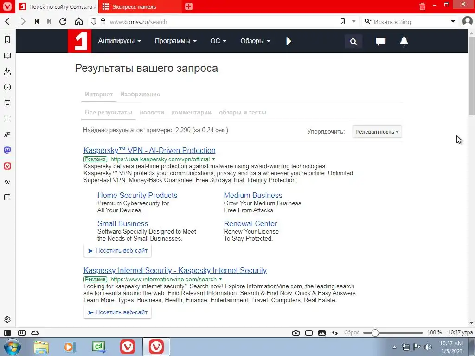Open the Small Business link
Screen dimensions: 475x356
pos(122,223)
